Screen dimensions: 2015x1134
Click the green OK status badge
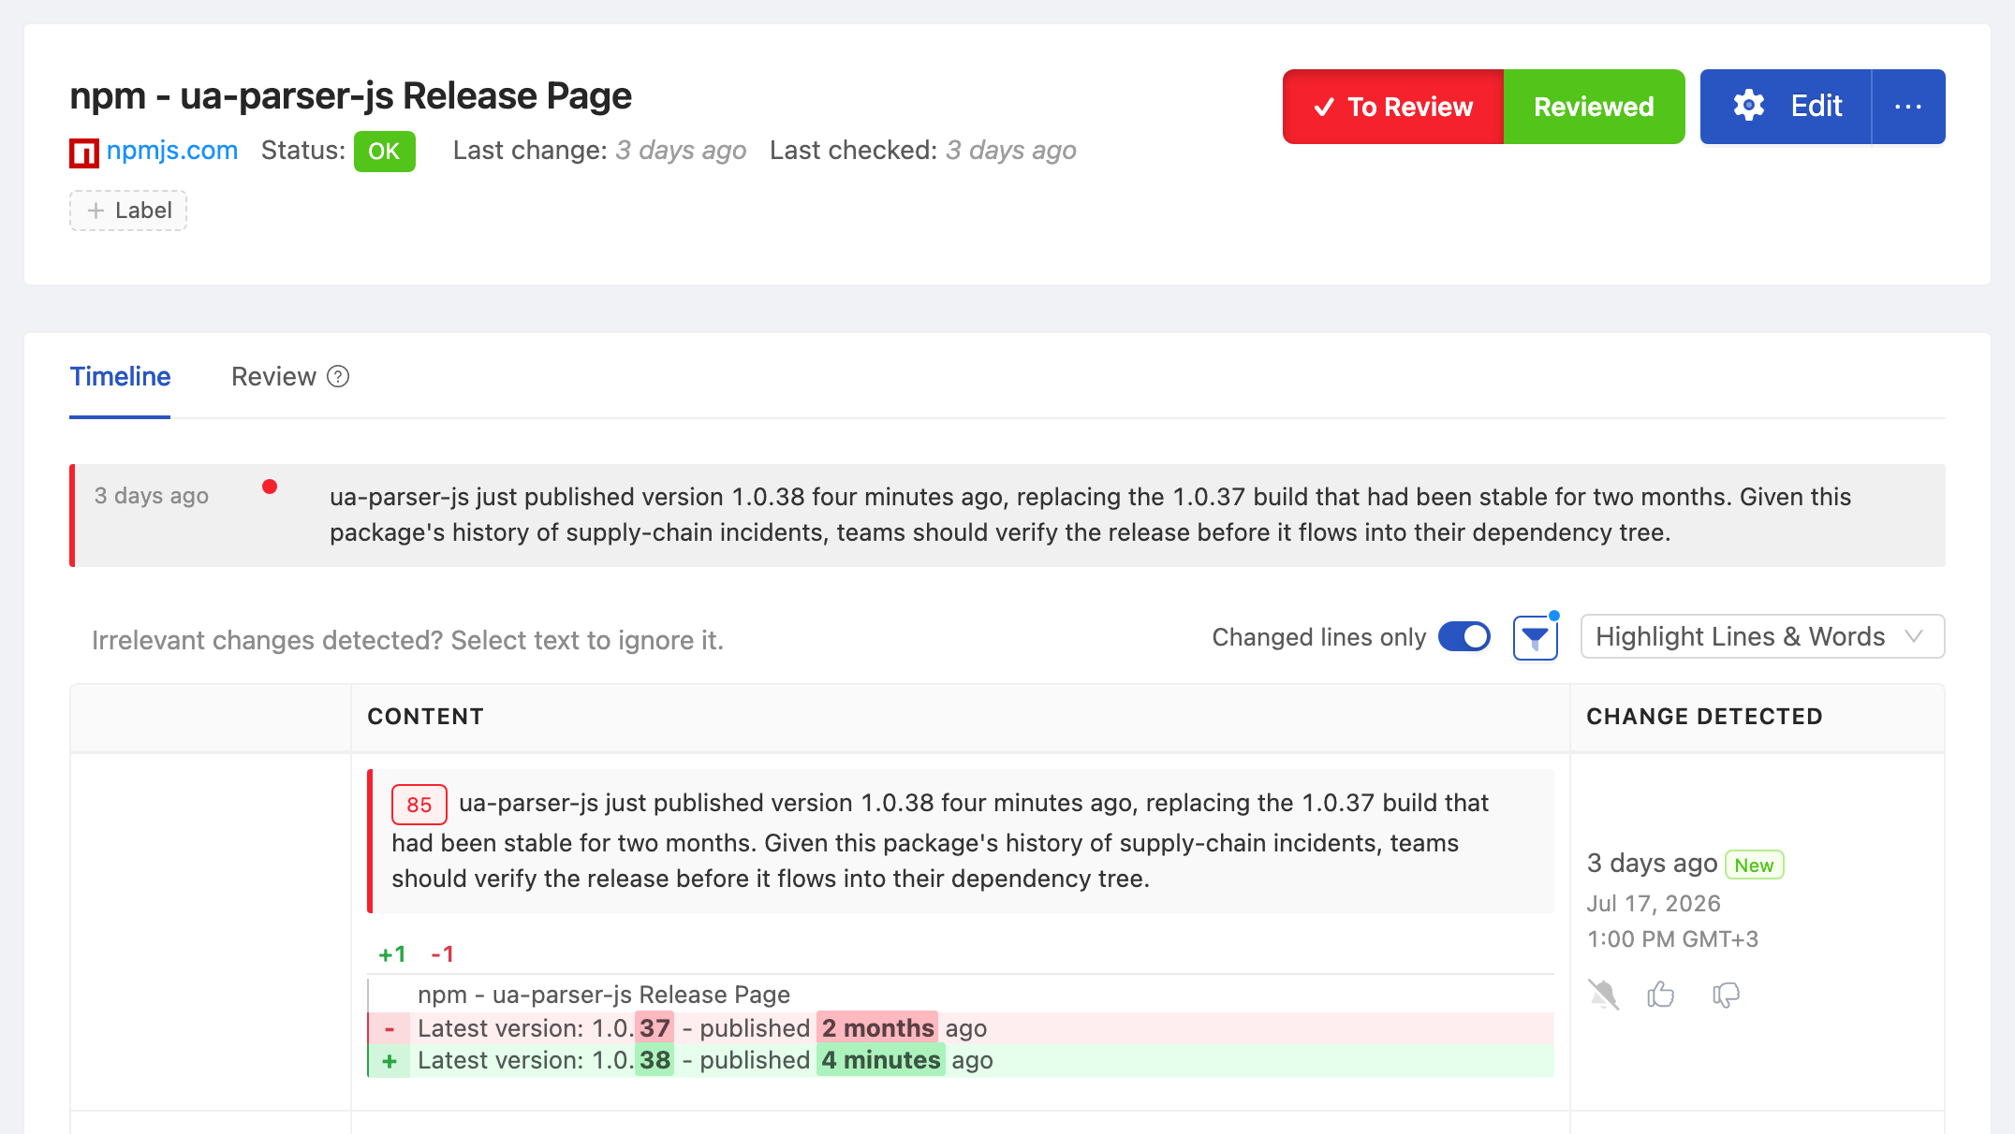coord(384,152)
